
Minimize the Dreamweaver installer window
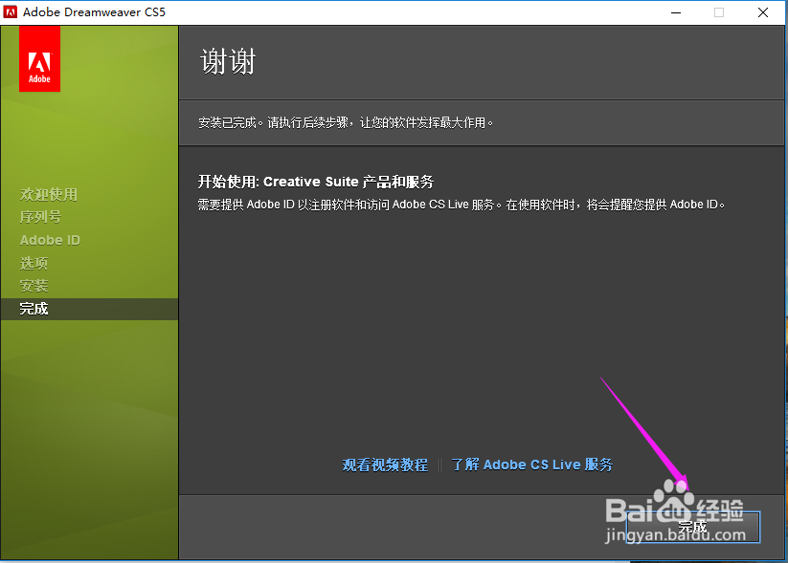pyautogui.click(x=676, y=12)
